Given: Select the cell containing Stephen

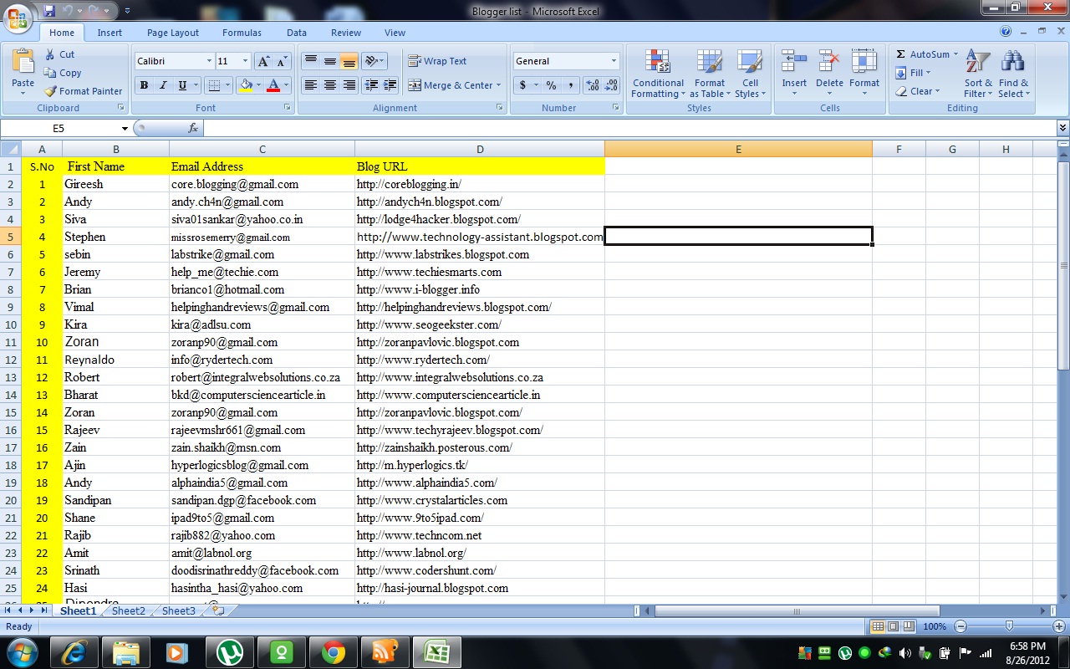Looking at the screenshot, I should point(115,237).
